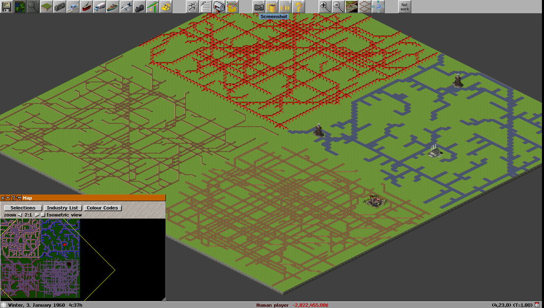Screen dimensions: 544x308
Task: Click the coordinates readout (4,23,0)
Action: pyautogui.click(x=501, y=305)
